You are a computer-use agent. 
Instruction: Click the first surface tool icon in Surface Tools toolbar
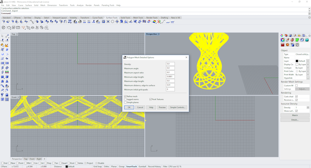pos(3,22)
